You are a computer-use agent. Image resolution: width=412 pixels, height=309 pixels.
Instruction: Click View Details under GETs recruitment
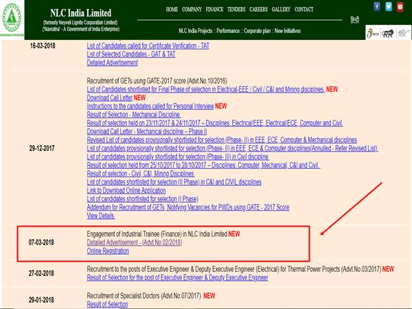[x=101, y=216]
